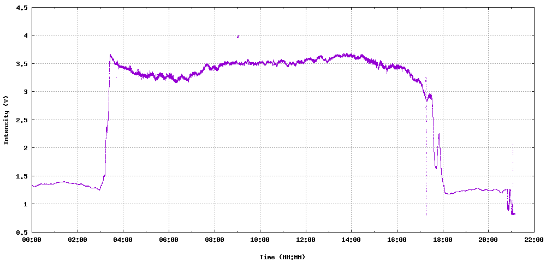Click the 4 y-axis tick label
The height and width of the screenshot is (262, 546).
click(25, 35)
